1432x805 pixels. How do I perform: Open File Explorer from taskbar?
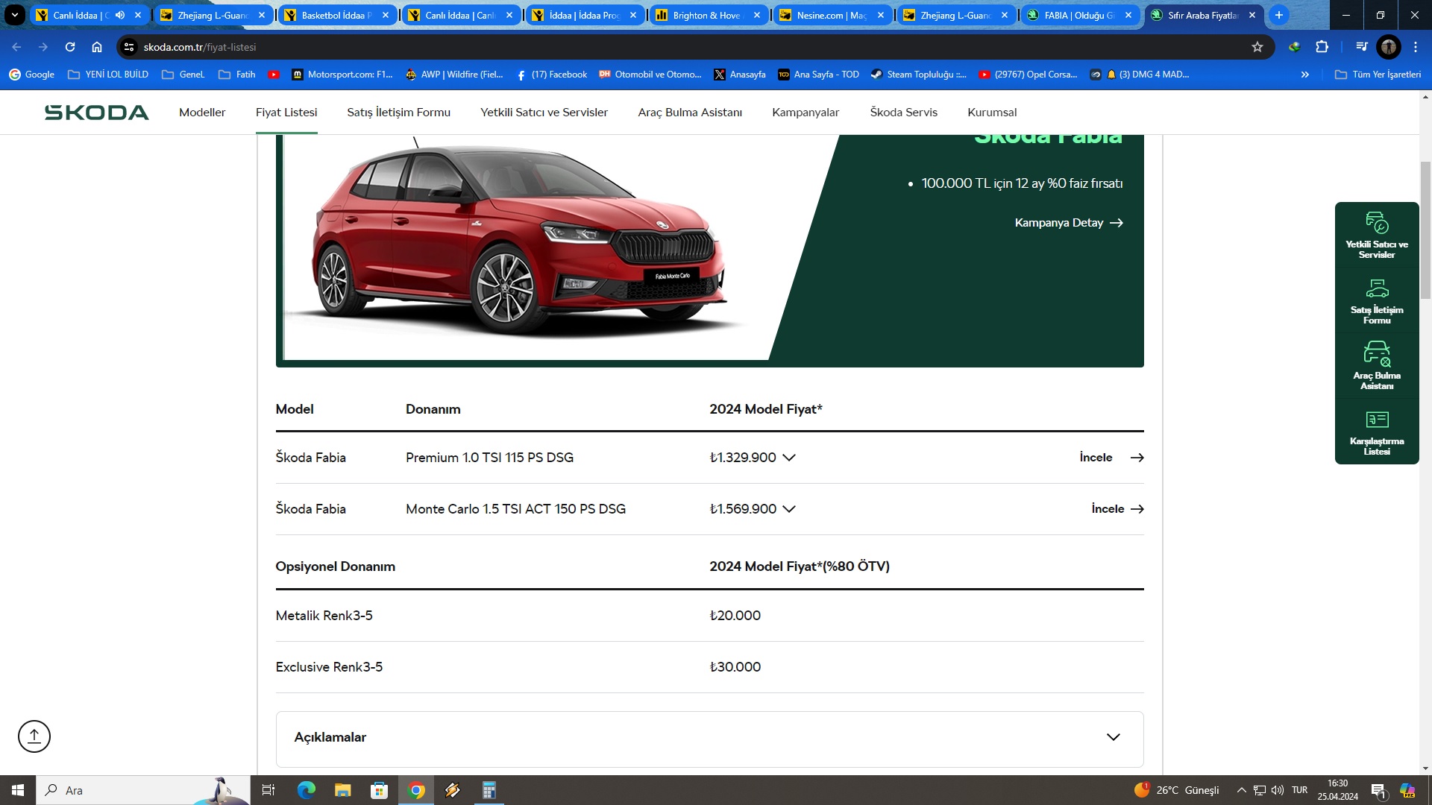click(343, 790)
